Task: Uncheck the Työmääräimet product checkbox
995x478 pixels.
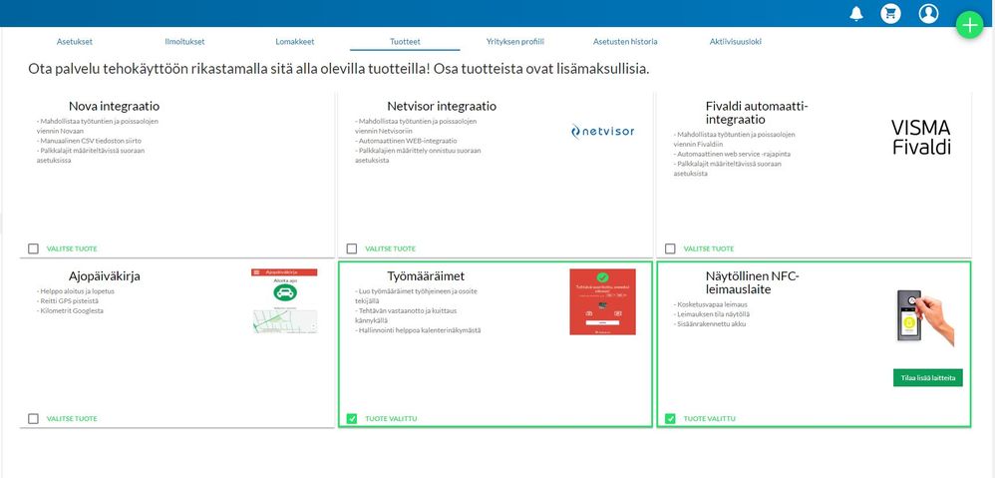Action: tap(352, 419)
